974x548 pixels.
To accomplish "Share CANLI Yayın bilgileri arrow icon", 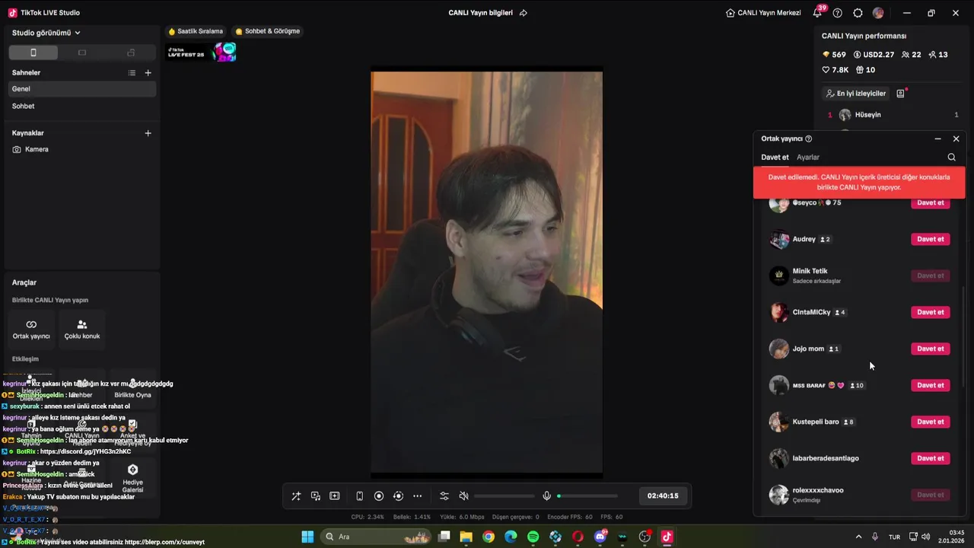I will tap(523, 13).
